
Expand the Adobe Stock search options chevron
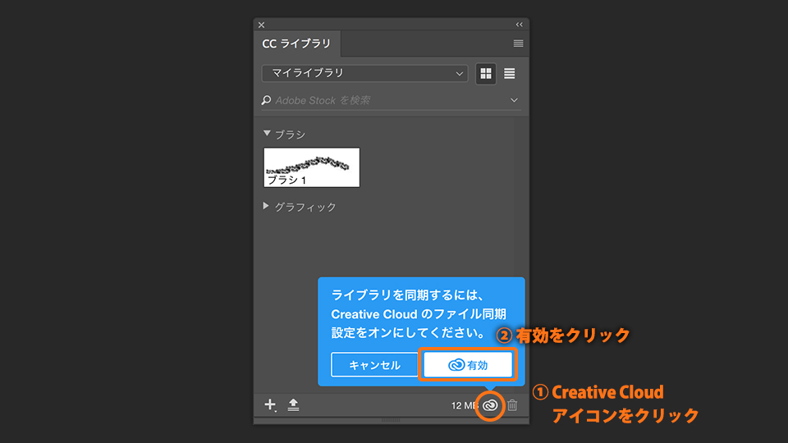coord(514,100)
